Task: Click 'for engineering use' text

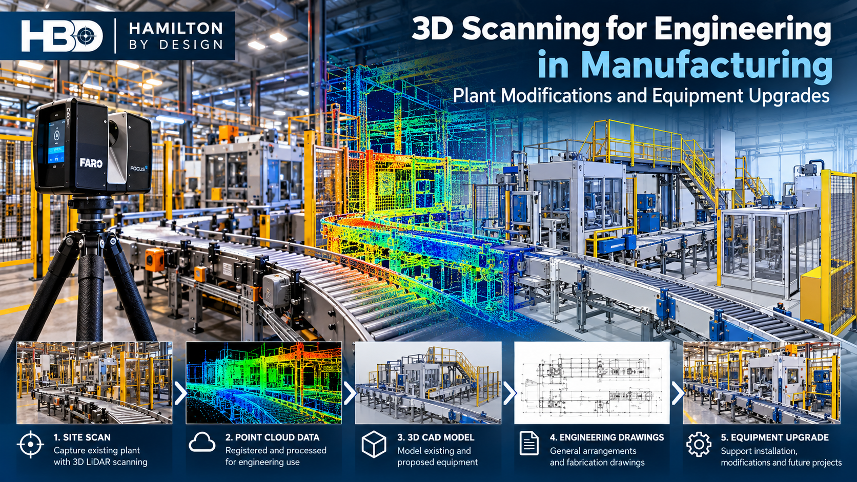Action: 262,462
